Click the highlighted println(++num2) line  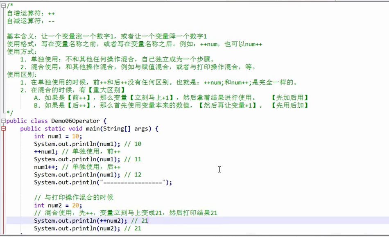91,221
